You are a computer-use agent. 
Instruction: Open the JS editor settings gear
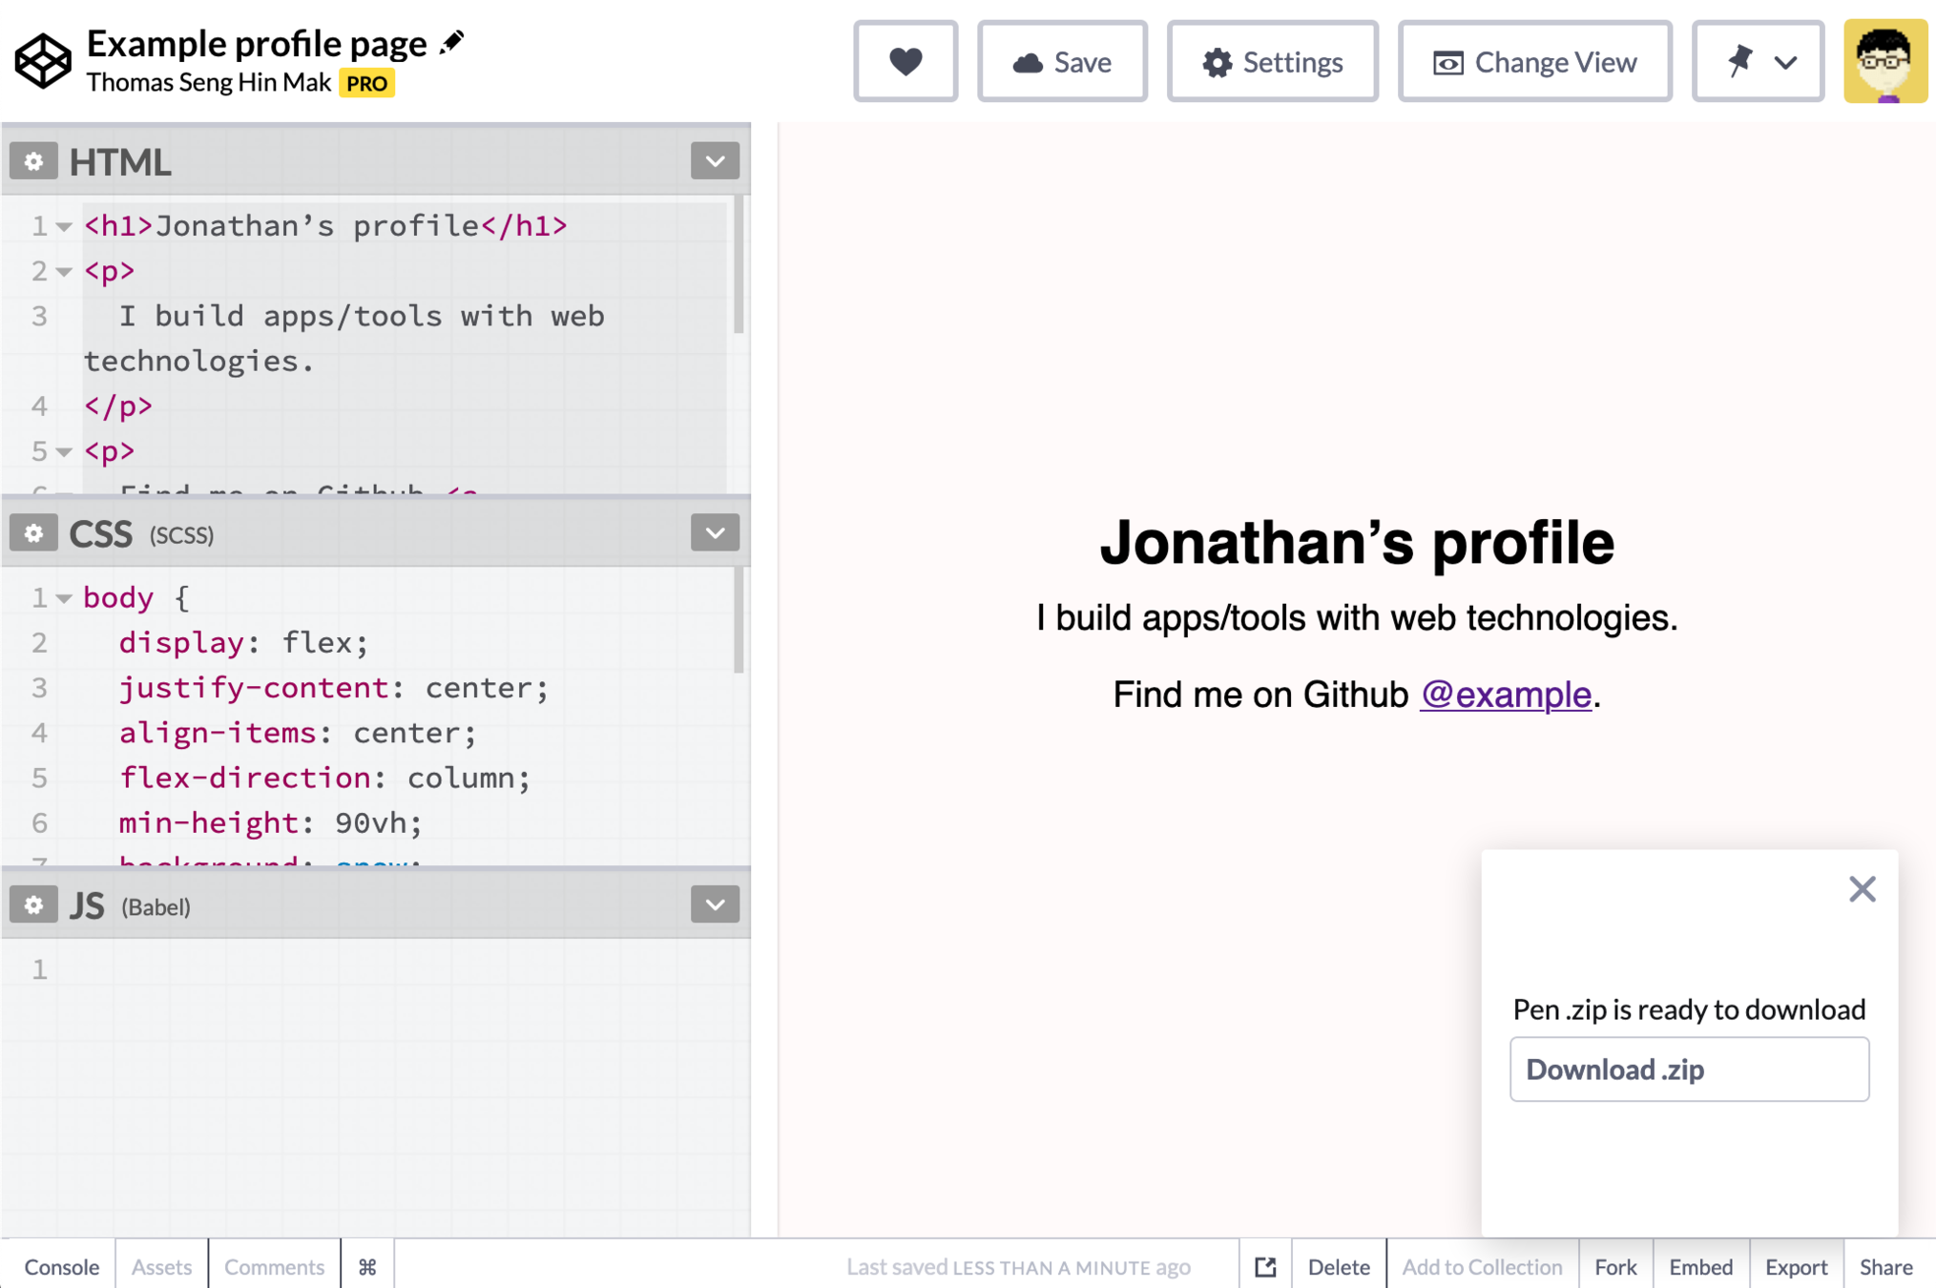pyautogui.click(x=34, y=904)
